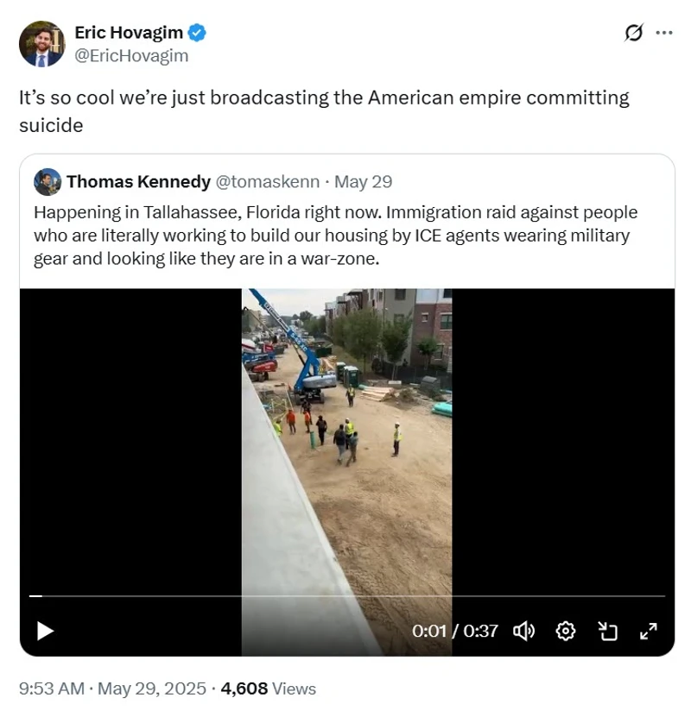
Task: Play the embedded video
Action: coord(45,631)
